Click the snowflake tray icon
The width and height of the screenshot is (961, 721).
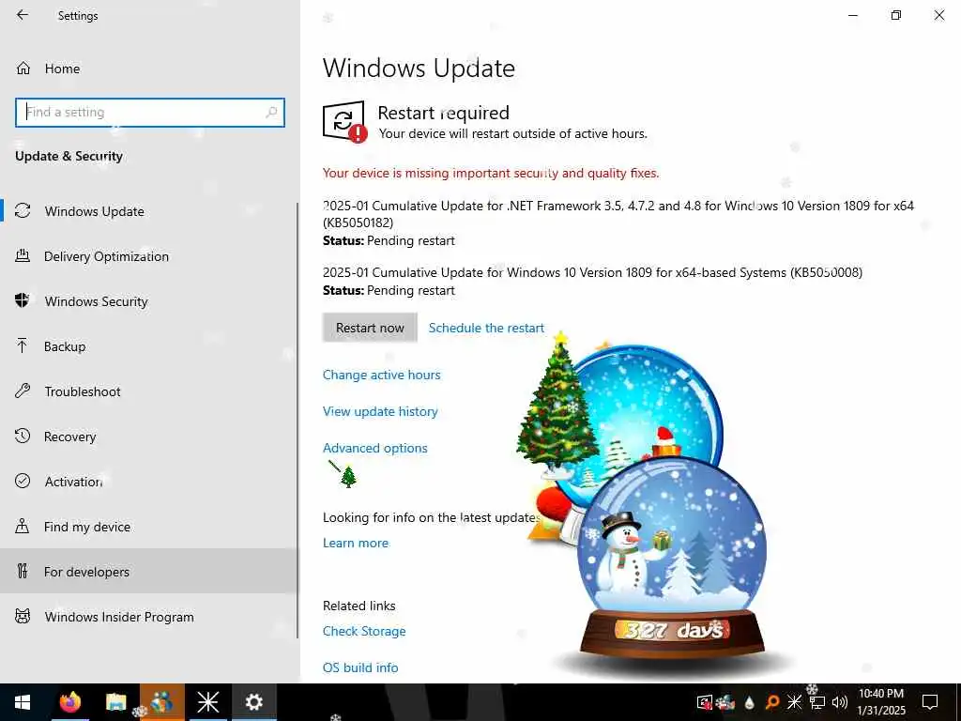(794, 702)
